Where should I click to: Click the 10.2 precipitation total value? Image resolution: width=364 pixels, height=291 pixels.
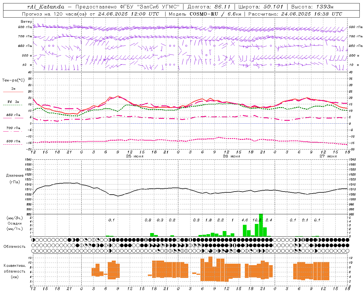tap(257, 220)
